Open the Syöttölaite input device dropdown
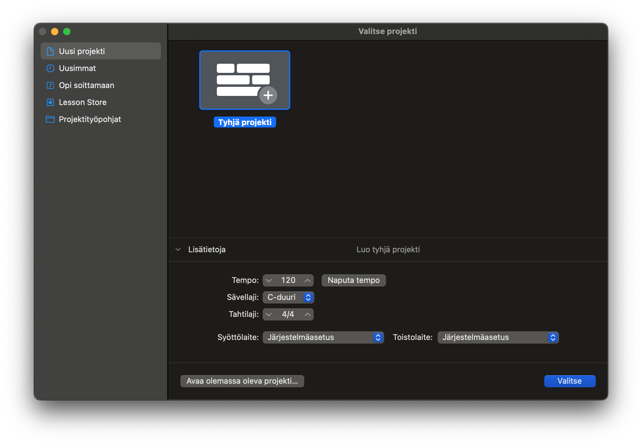The height and width of the screenshot is (445, 642). click(323, 337)
